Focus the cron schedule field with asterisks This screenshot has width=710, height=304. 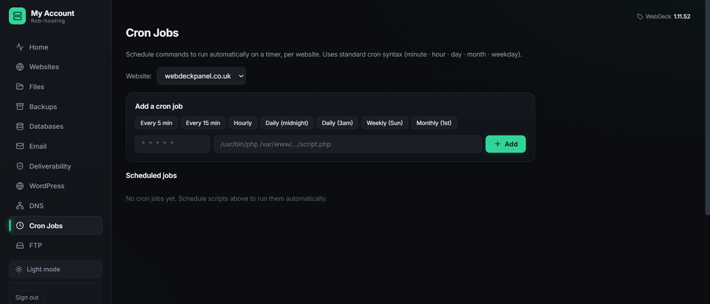[173, 144]
